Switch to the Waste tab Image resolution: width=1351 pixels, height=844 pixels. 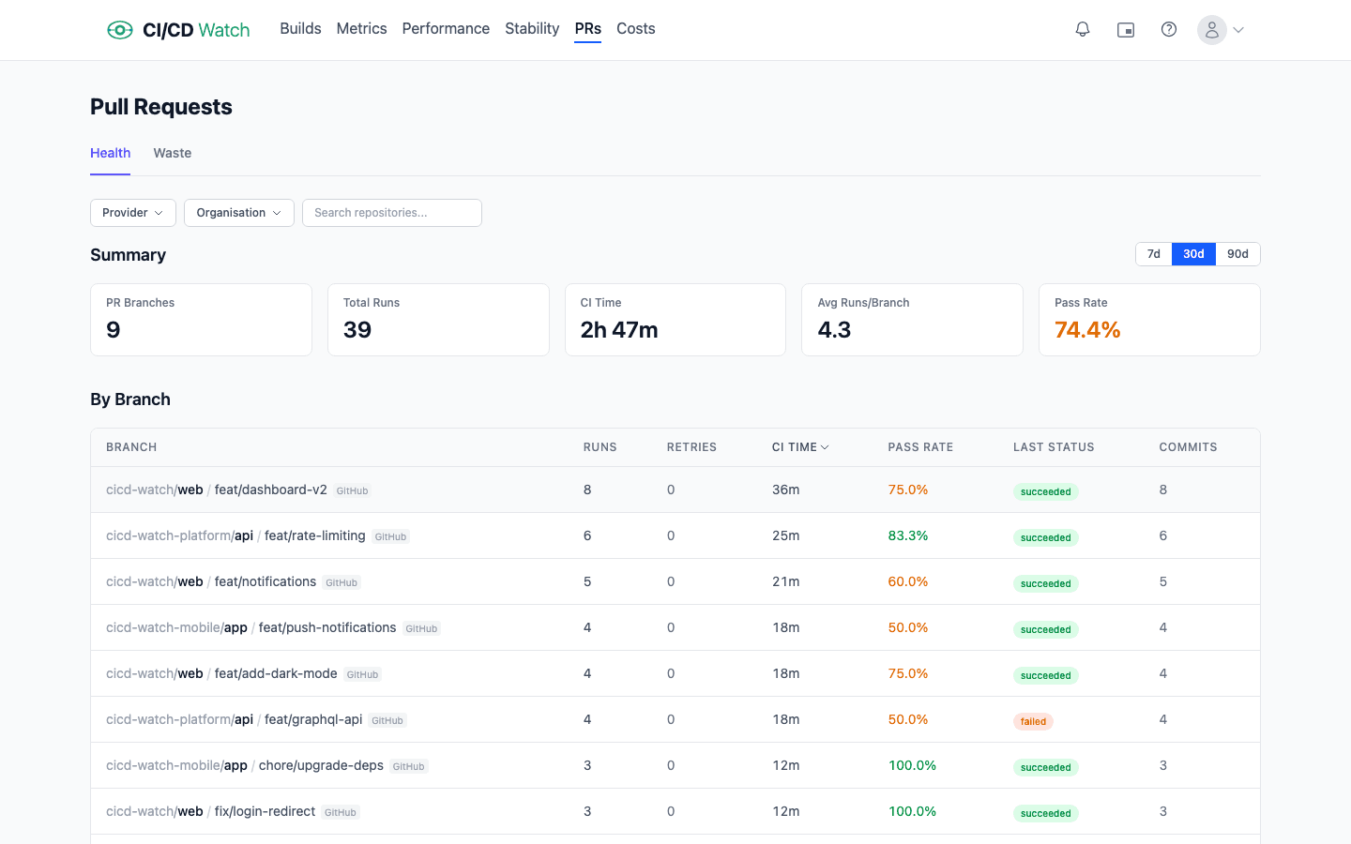point(172,153)
